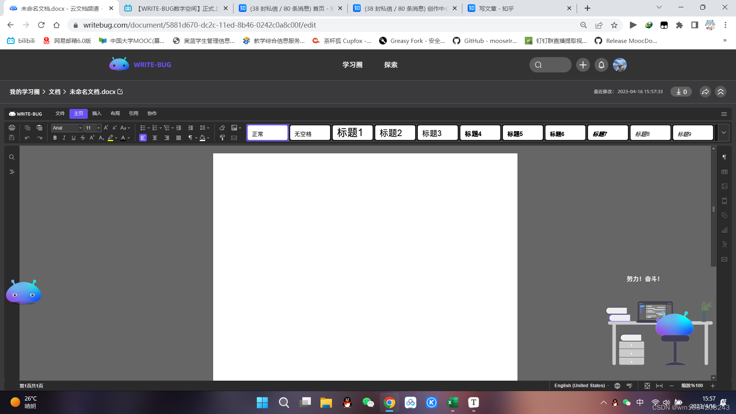Image resolution: width=736 pixels, height=414 pixels.
Task: Click the Strikethrough formatting icon
Action: coord(82,138)
